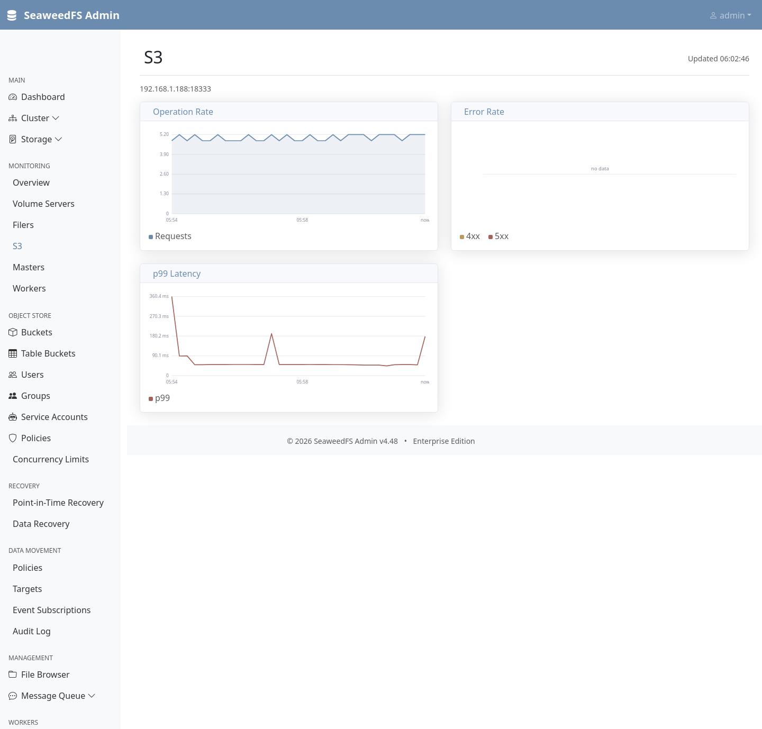The image size is (762, 729).
Task: Click the Users people icon
Action: point(13,375)
